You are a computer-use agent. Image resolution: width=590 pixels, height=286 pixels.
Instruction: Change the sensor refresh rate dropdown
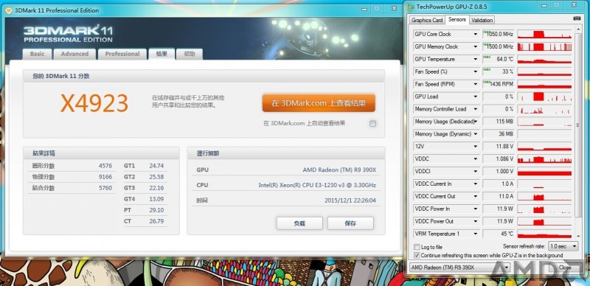563,246
